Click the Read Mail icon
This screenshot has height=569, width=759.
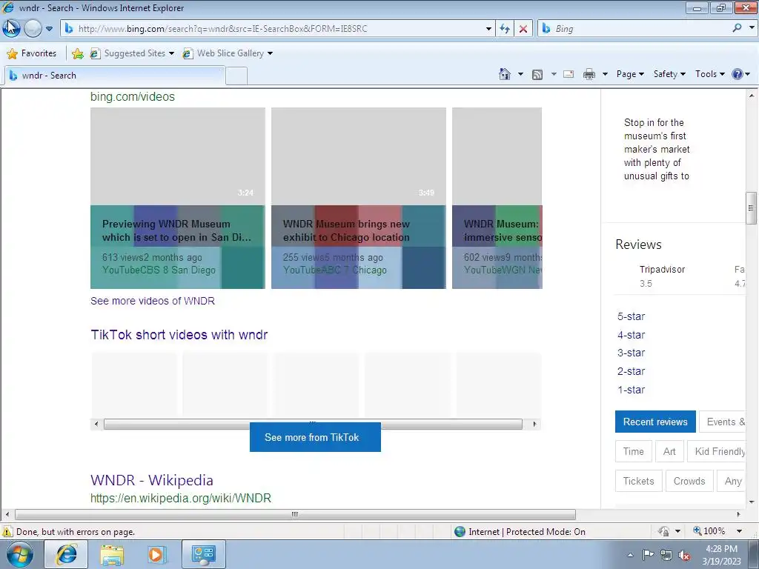[x=569, y=74]
